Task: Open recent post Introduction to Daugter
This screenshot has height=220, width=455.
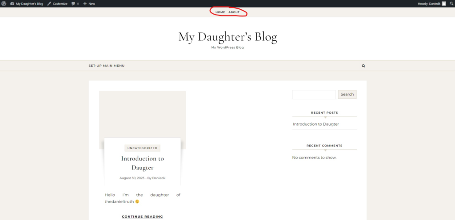Action: tap(315, 124)
